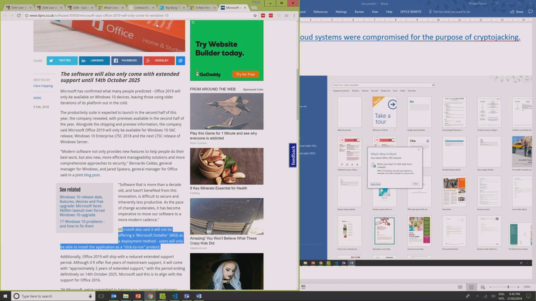Dismiss What's New dialog with X
Viewport: 536px width, 301px height.
point(418,149)
